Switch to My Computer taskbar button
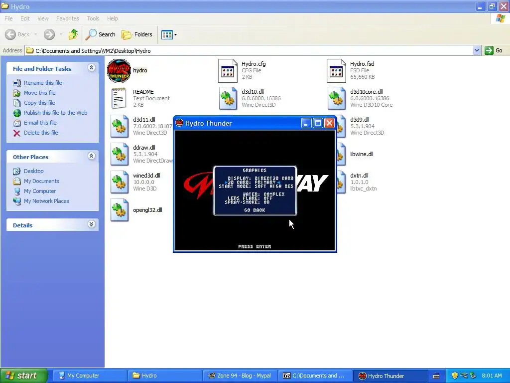Image resolution: width=510 pixels, height=383 pixels. pos(89,376)
